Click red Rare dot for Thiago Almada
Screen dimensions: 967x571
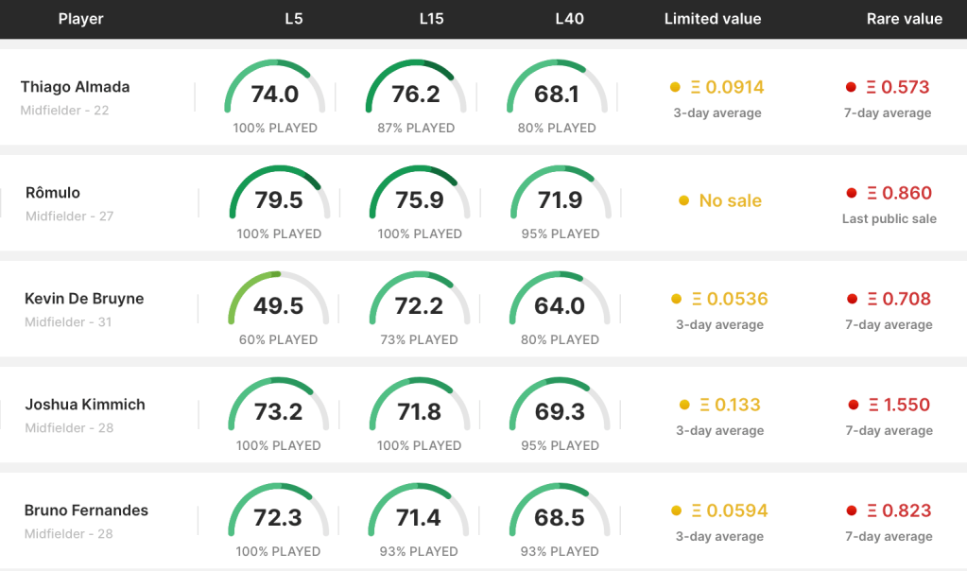pyautogui.click(x=852, y=87)
